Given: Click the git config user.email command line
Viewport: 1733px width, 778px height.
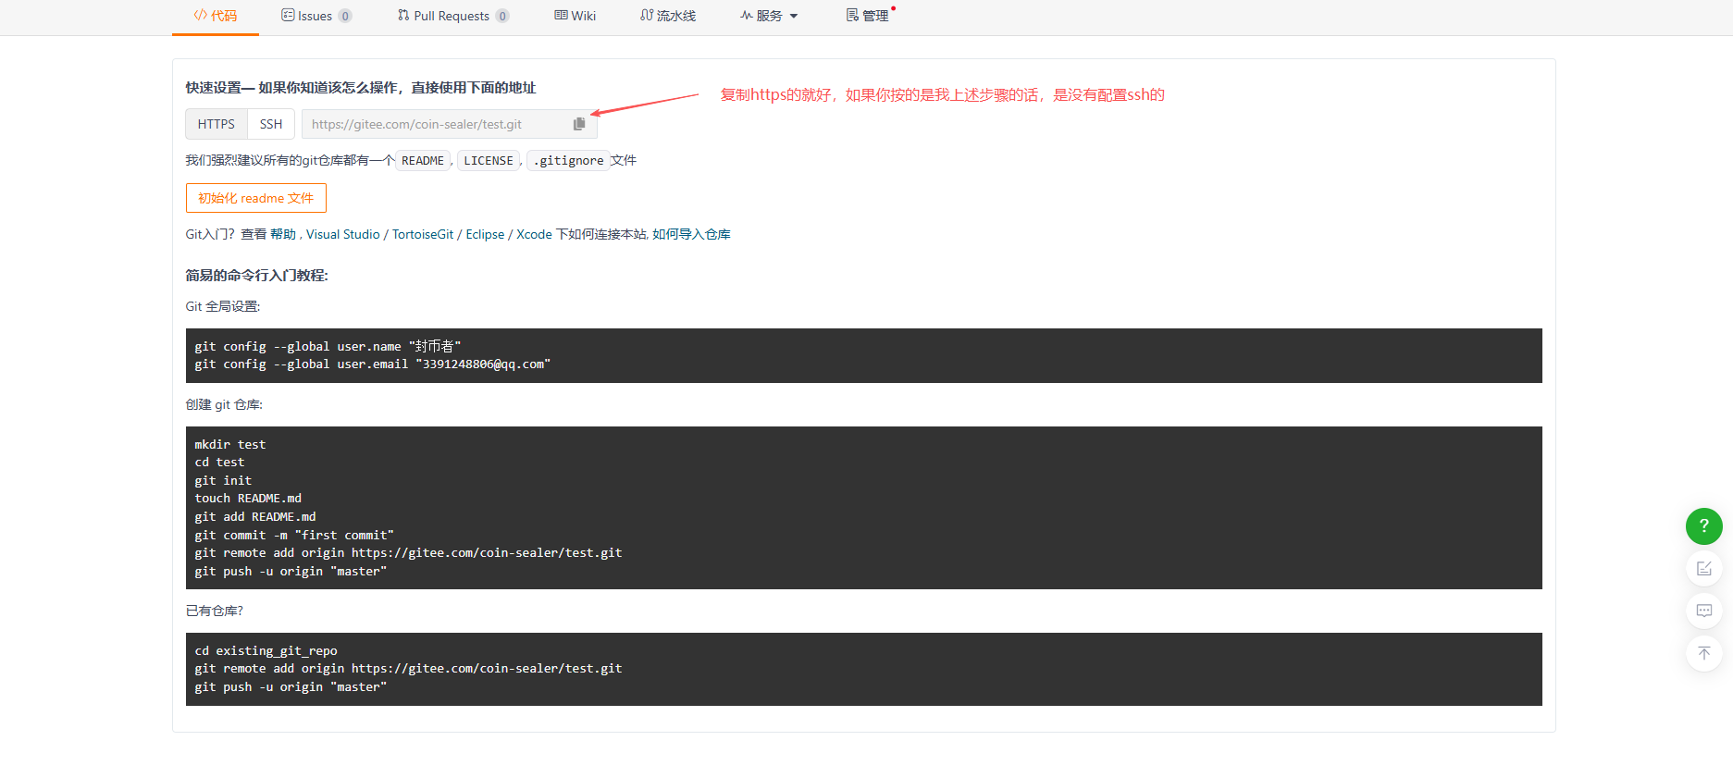Looking at the screenshot, I should [x=373, y=364].
